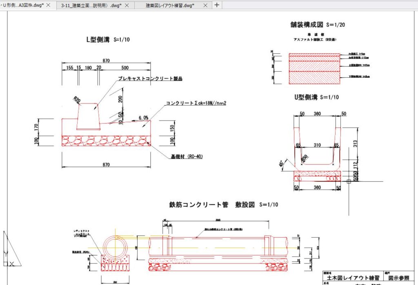The image size is (418, 285).
Task: Close the 建築図レイアウト練習.dwg tab
Action: (x=205, y=5)
